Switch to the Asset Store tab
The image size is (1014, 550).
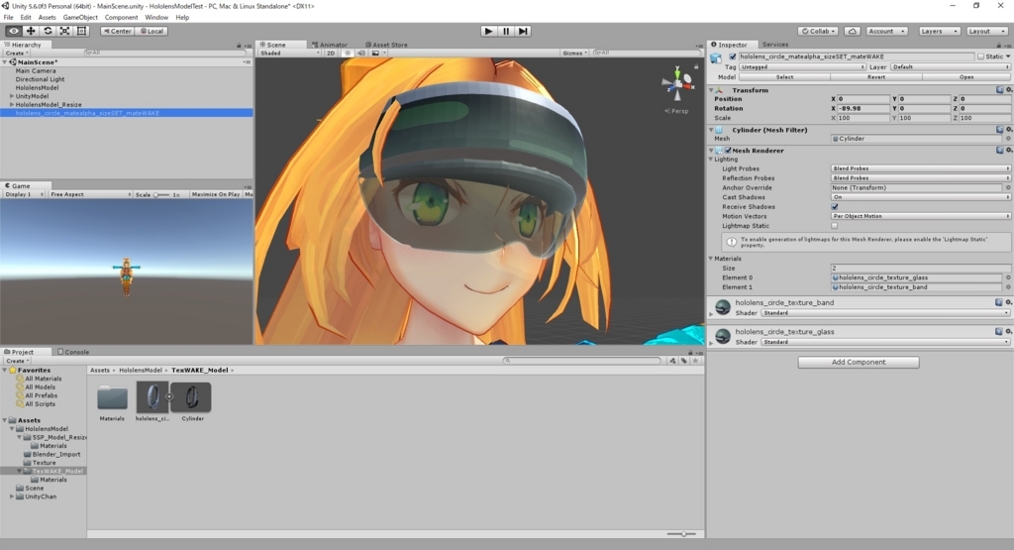387,45
